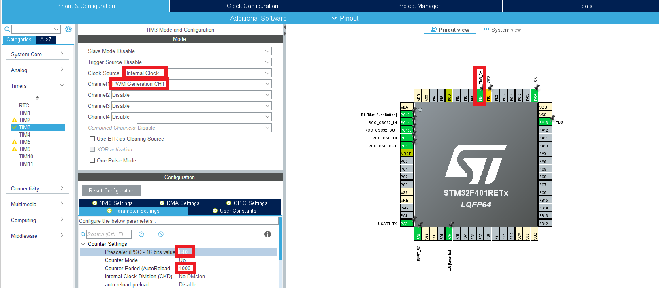Collapse the Counter Settings group
659x288 pixels.
[x=83, y=244]
